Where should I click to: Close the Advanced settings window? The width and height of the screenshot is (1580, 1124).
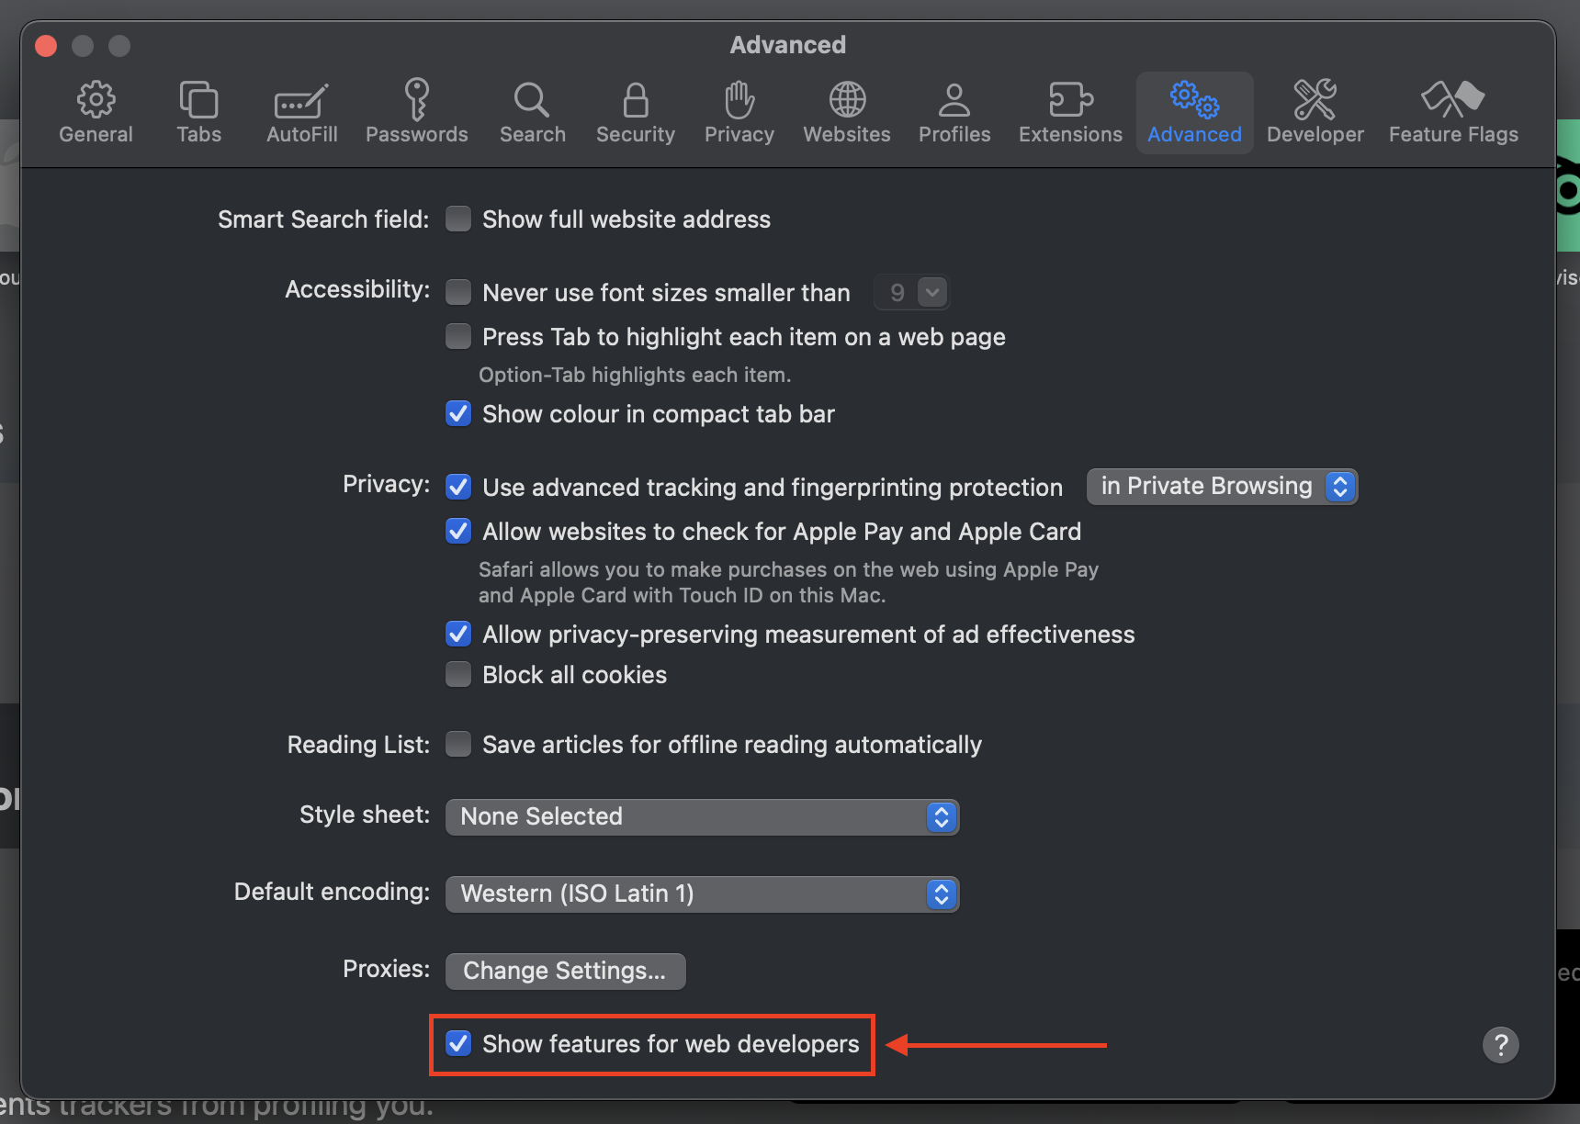click(x=46, y=45)
